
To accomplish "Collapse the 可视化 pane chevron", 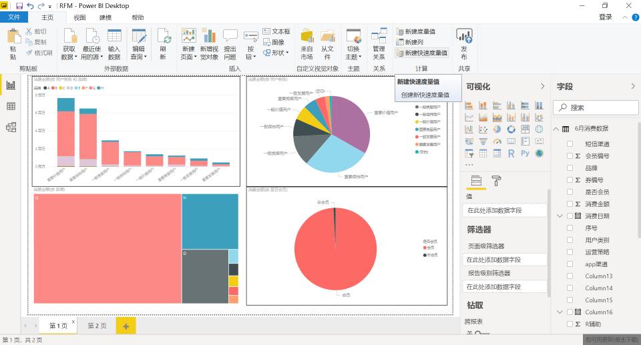I will [542, 86].
